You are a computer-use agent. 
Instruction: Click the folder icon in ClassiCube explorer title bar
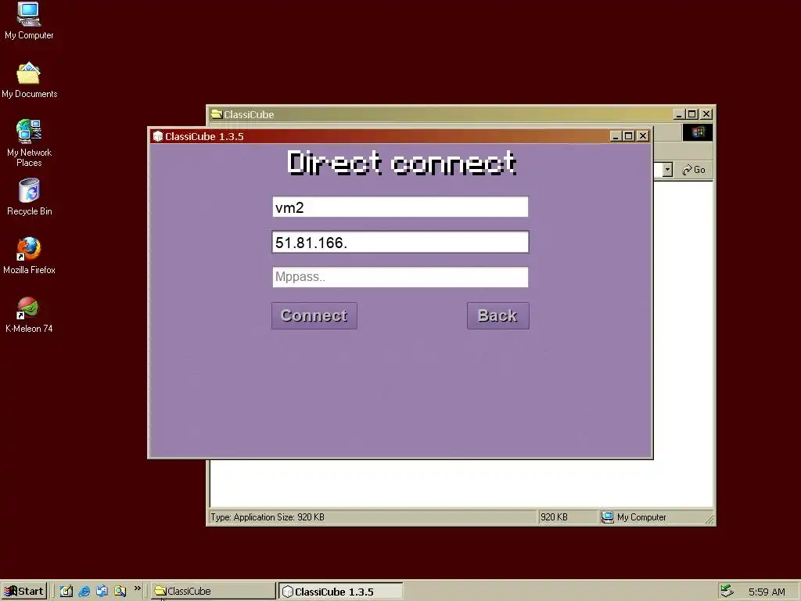point(217,114)
